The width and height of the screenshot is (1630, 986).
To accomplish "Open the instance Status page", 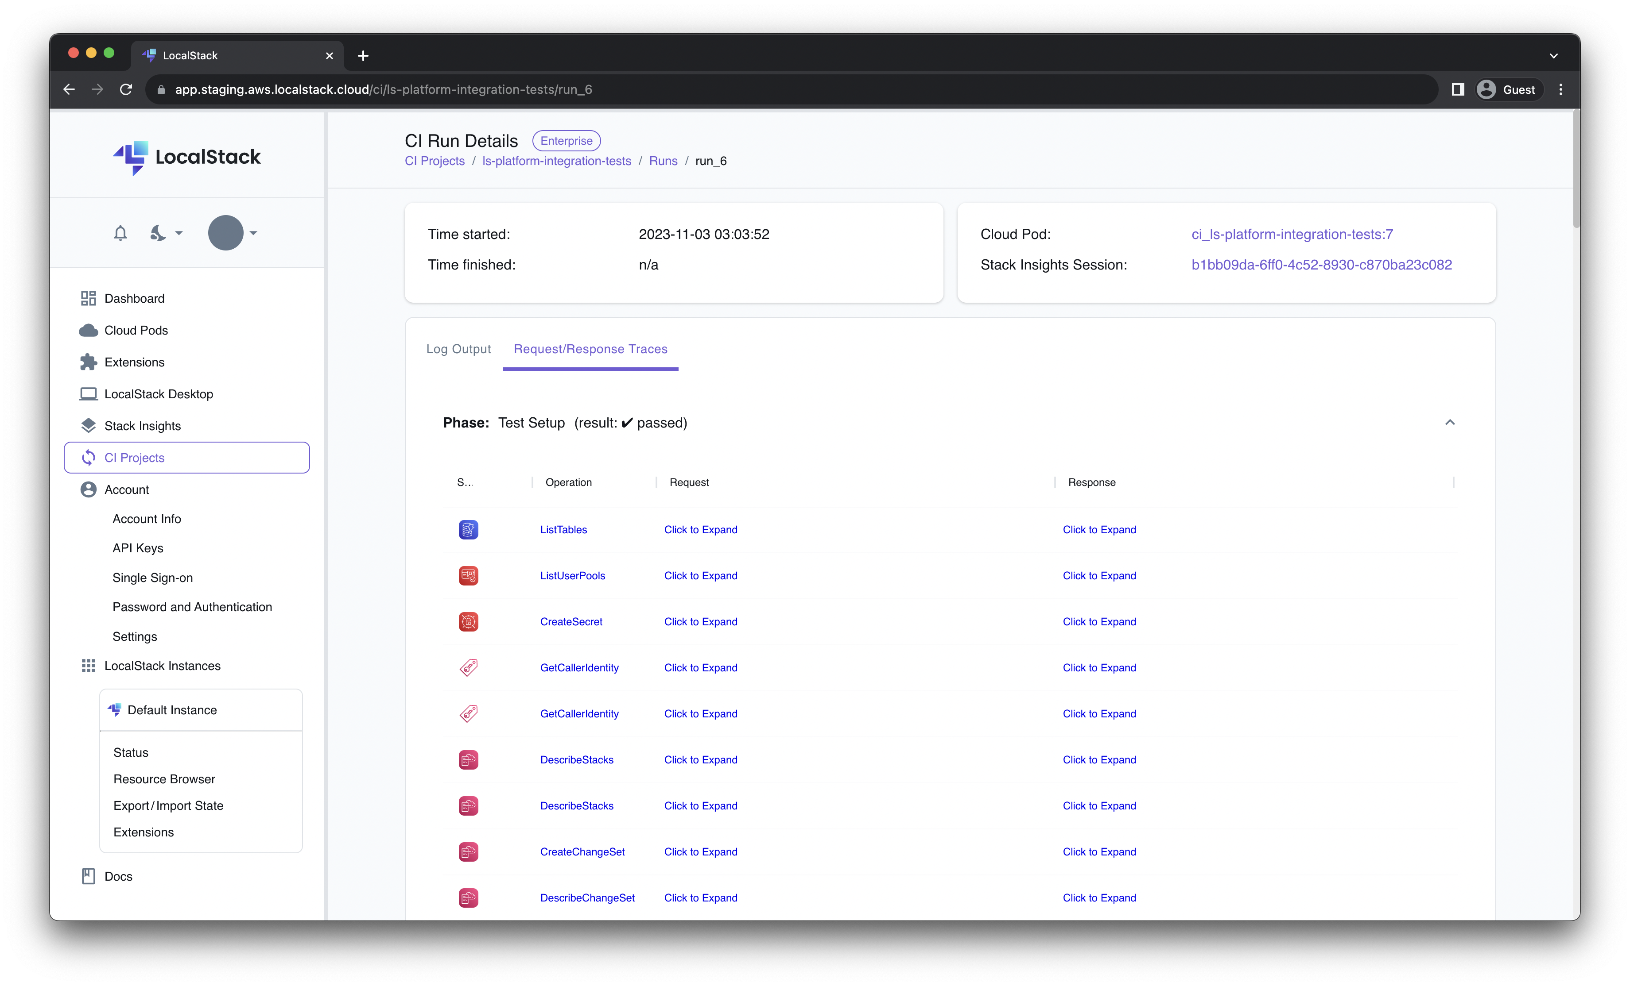I will (130, 752).
